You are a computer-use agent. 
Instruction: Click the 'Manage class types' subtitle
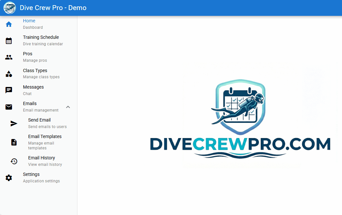(41, 77)
